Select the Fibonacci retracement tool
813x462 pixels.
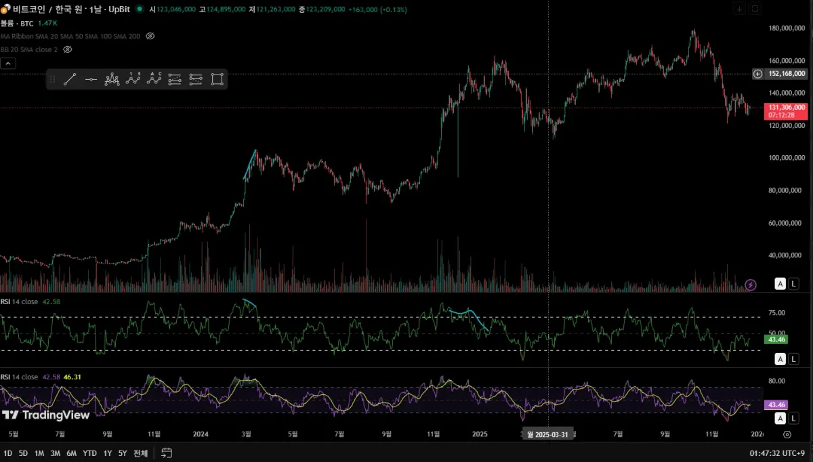[175, 79]
